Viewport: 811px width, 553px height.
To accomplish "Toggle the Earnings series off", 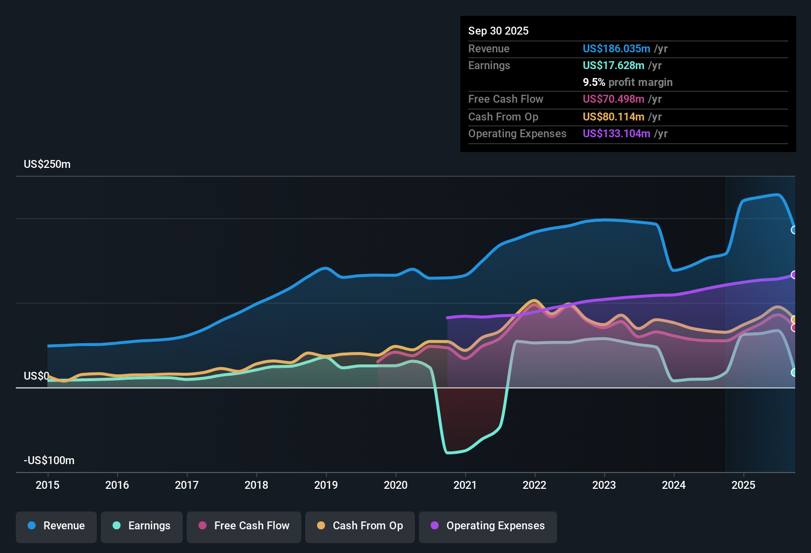I will 141,526.
